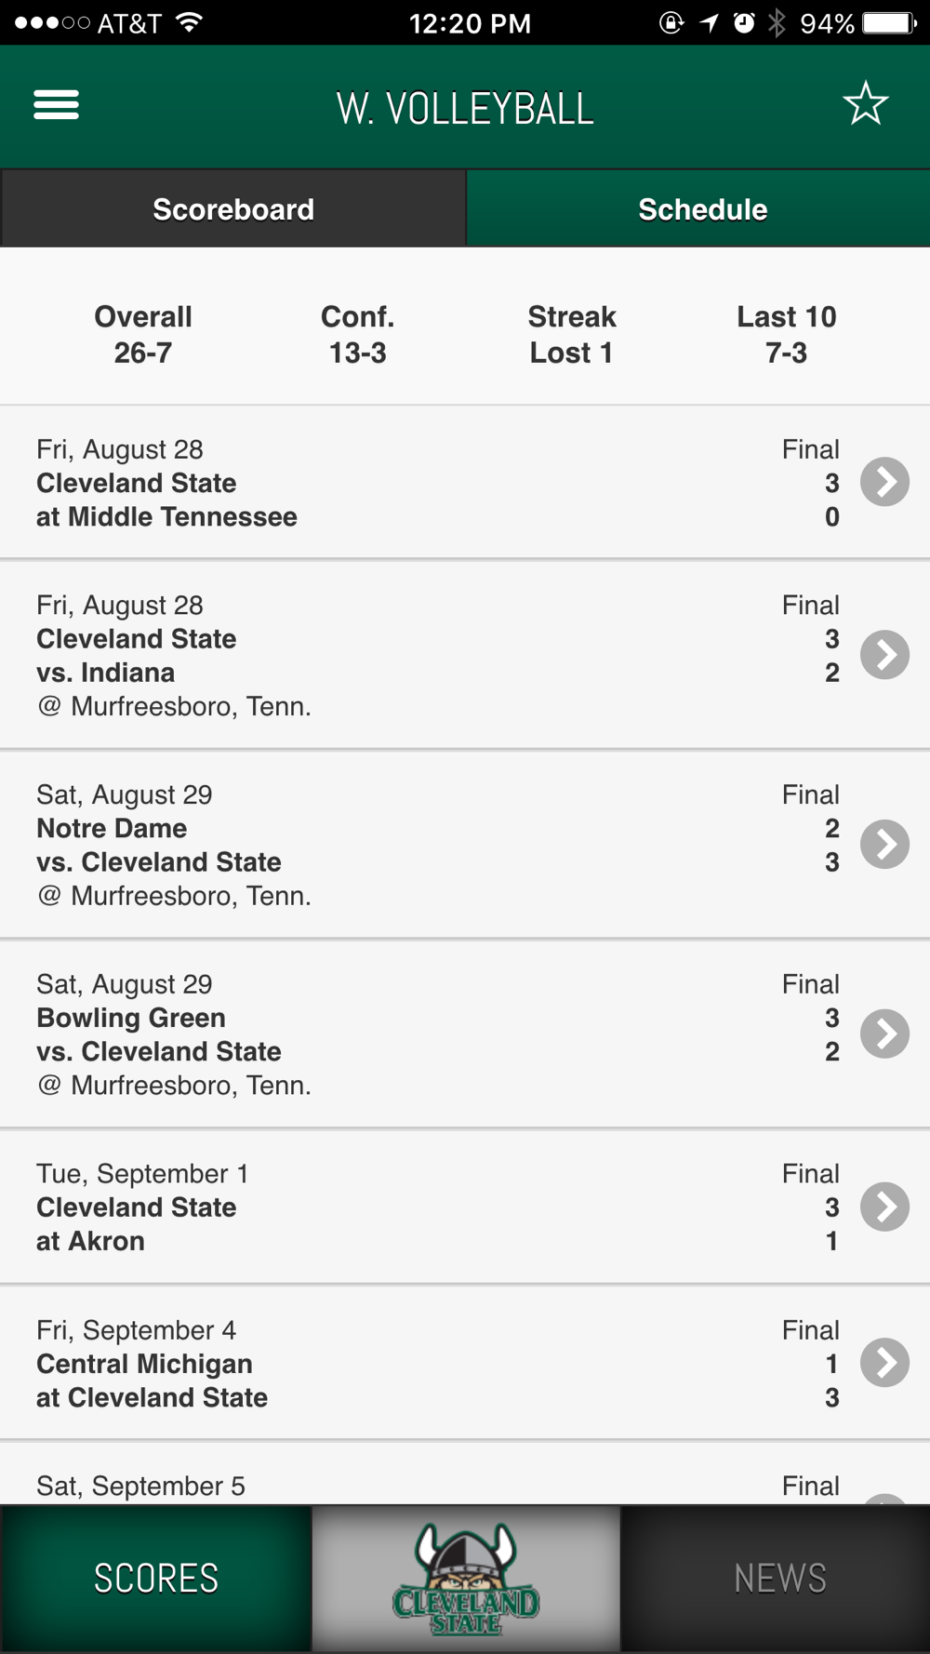Image resolution: width=930 pixels, height=1654 pixels.
Task: Tap the Wi-Fi status icon
Action: pyautogui.click(x=189, y=23)
